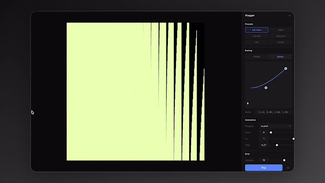
Task: Select the ripple preset
Action: click(x=280, y=30)
